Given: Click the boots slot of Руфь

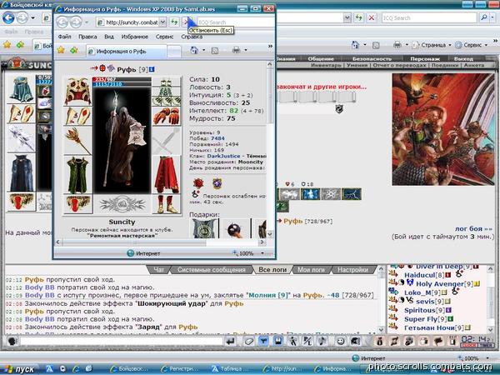Looking at the screenshot, I should pyautogui.click(x=167, y=204).
